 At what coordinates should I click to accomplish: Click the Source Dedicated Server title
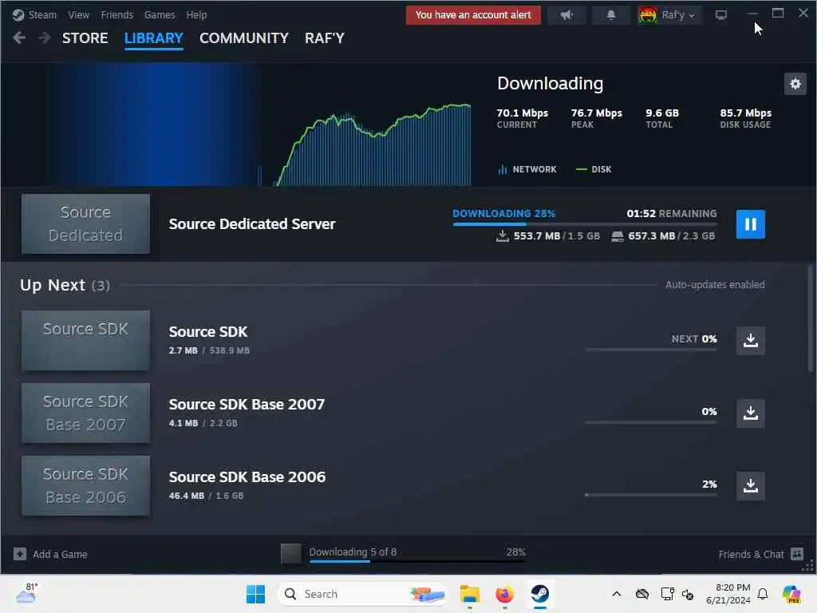(x=252, y=224)
